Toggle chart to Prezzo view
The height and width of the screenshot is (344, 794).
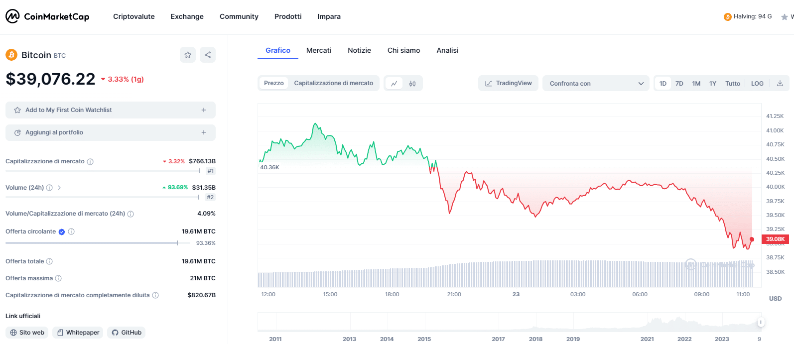[x=273, y=83]
